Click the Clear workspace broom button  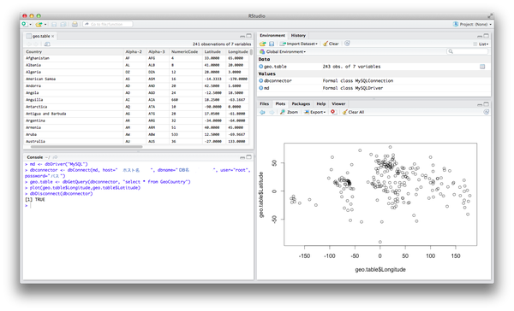pos(331,44)
